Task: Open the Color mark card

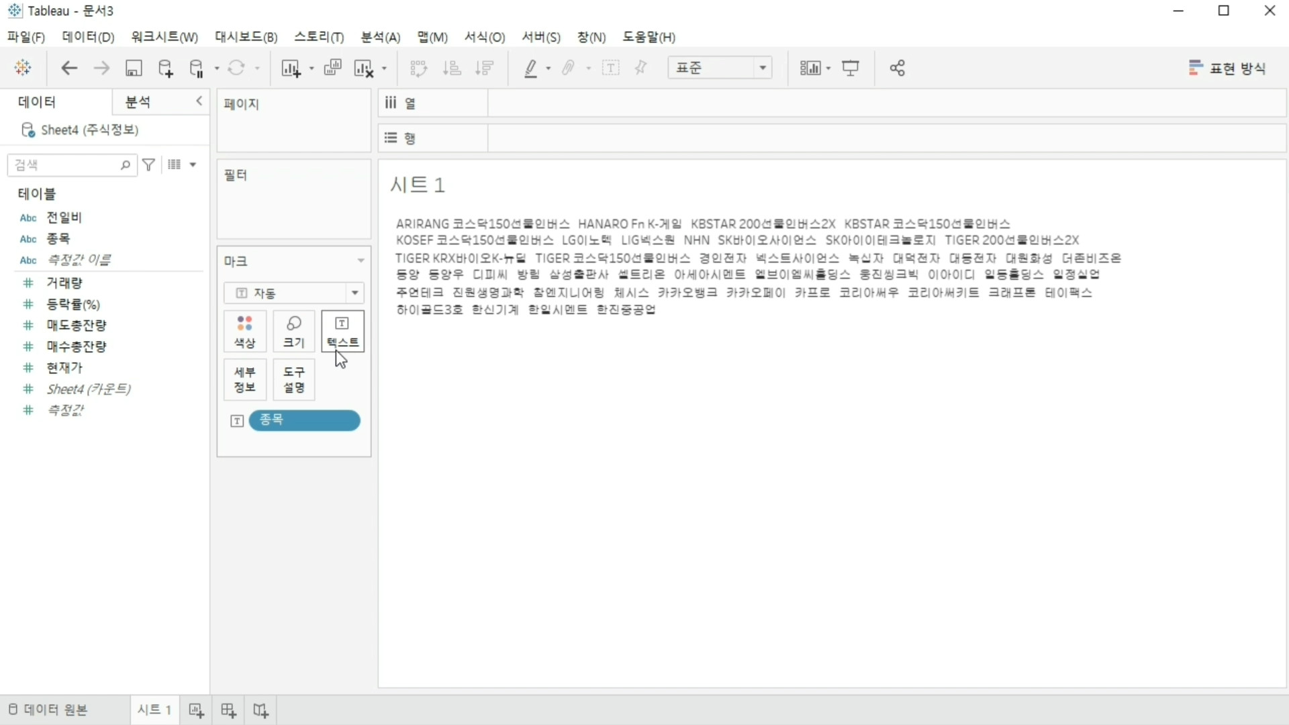Action: (x=244, y=332)
